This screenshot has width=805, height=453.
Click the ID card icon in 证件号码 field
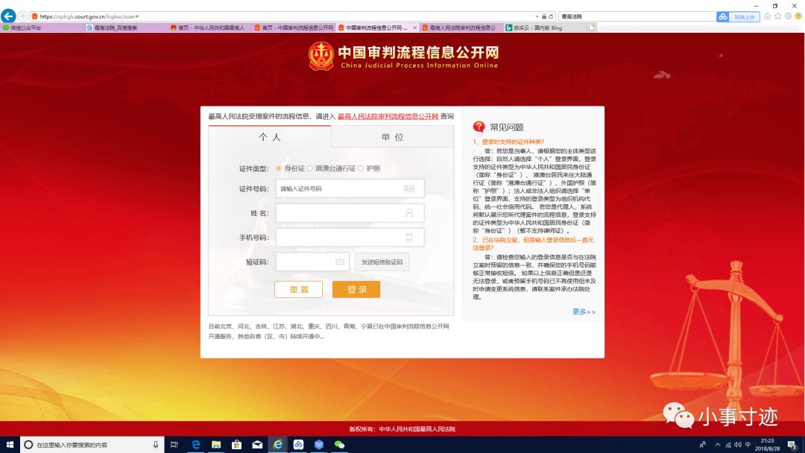[409, 189]
